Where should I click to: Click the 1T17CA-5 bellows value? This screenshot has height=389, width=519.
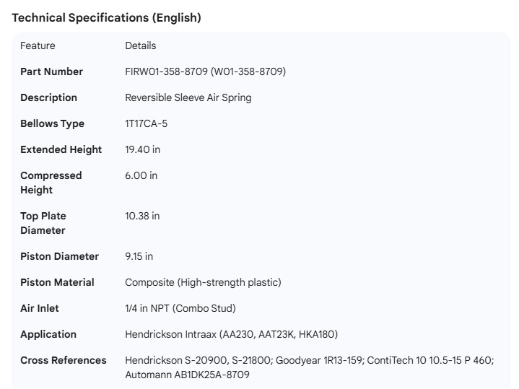tap(146, 123)
